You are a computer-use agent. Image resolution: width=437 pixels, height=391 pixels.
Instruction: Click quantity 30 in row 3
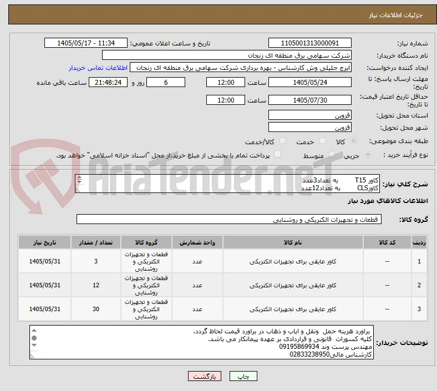(x=96, y=309)
